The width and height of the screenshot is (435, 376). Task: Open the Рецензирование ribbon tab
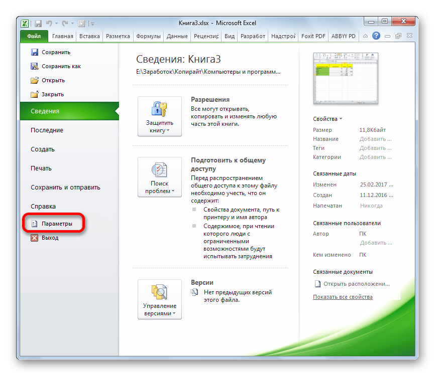(206, 36)
